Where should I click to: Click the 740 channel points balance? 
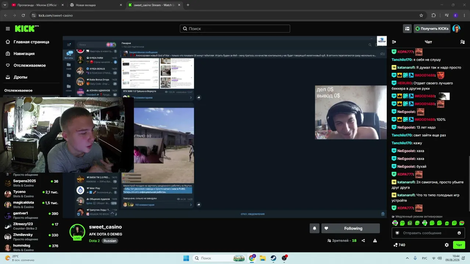(x=399, y=245)
